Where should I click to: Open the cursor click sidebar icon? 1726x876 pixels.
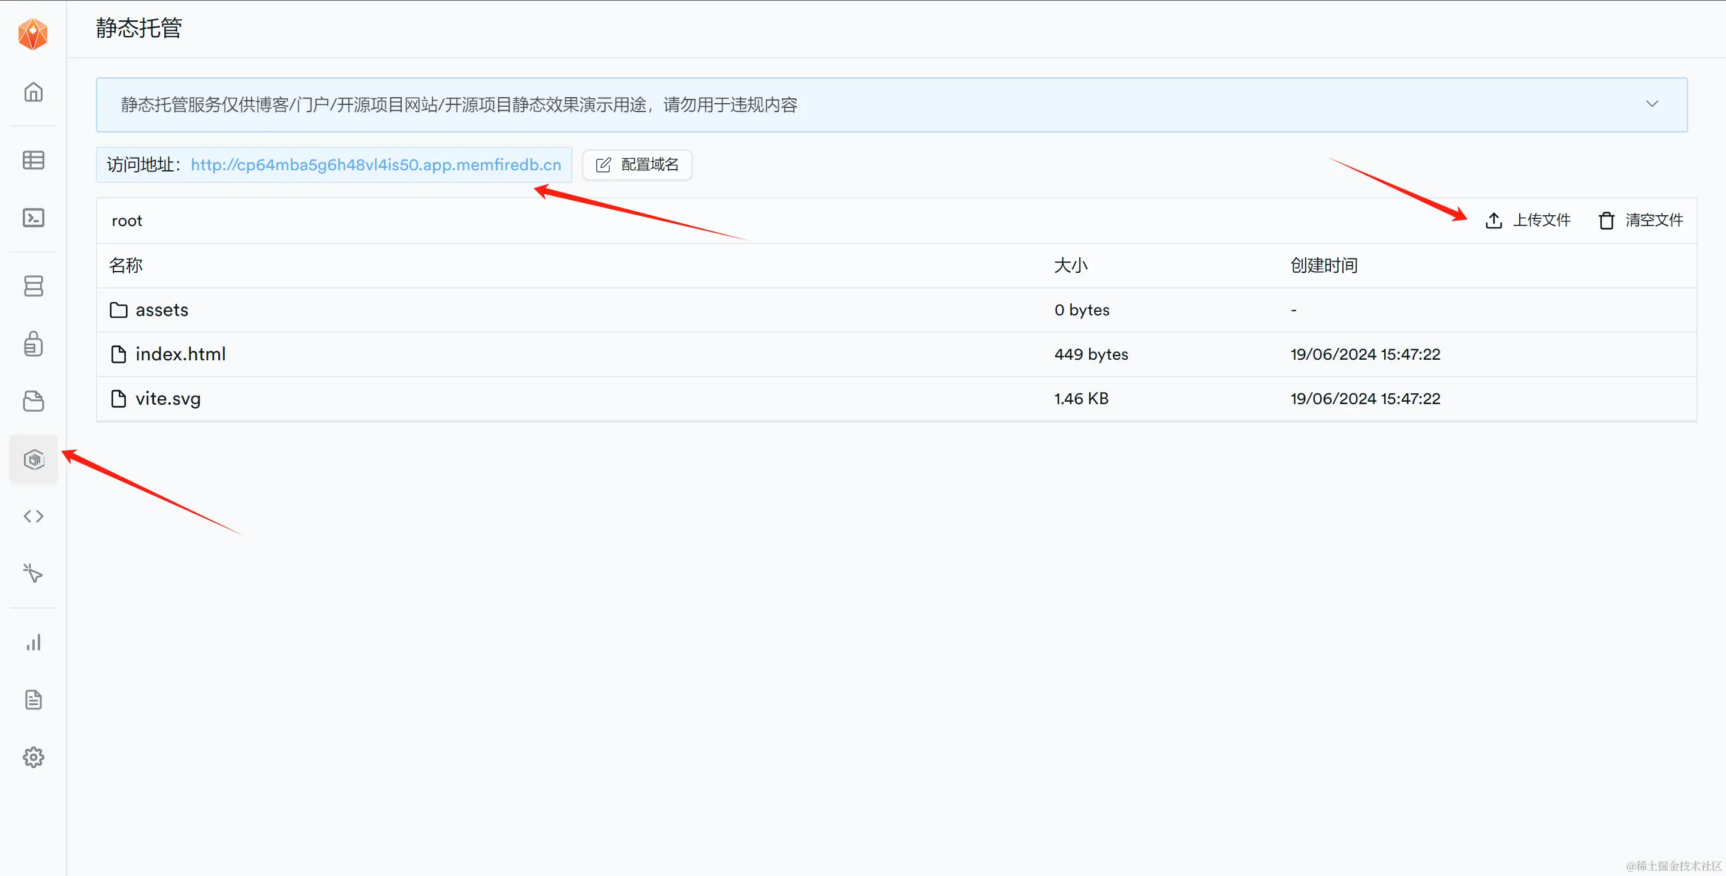point(34,574)
